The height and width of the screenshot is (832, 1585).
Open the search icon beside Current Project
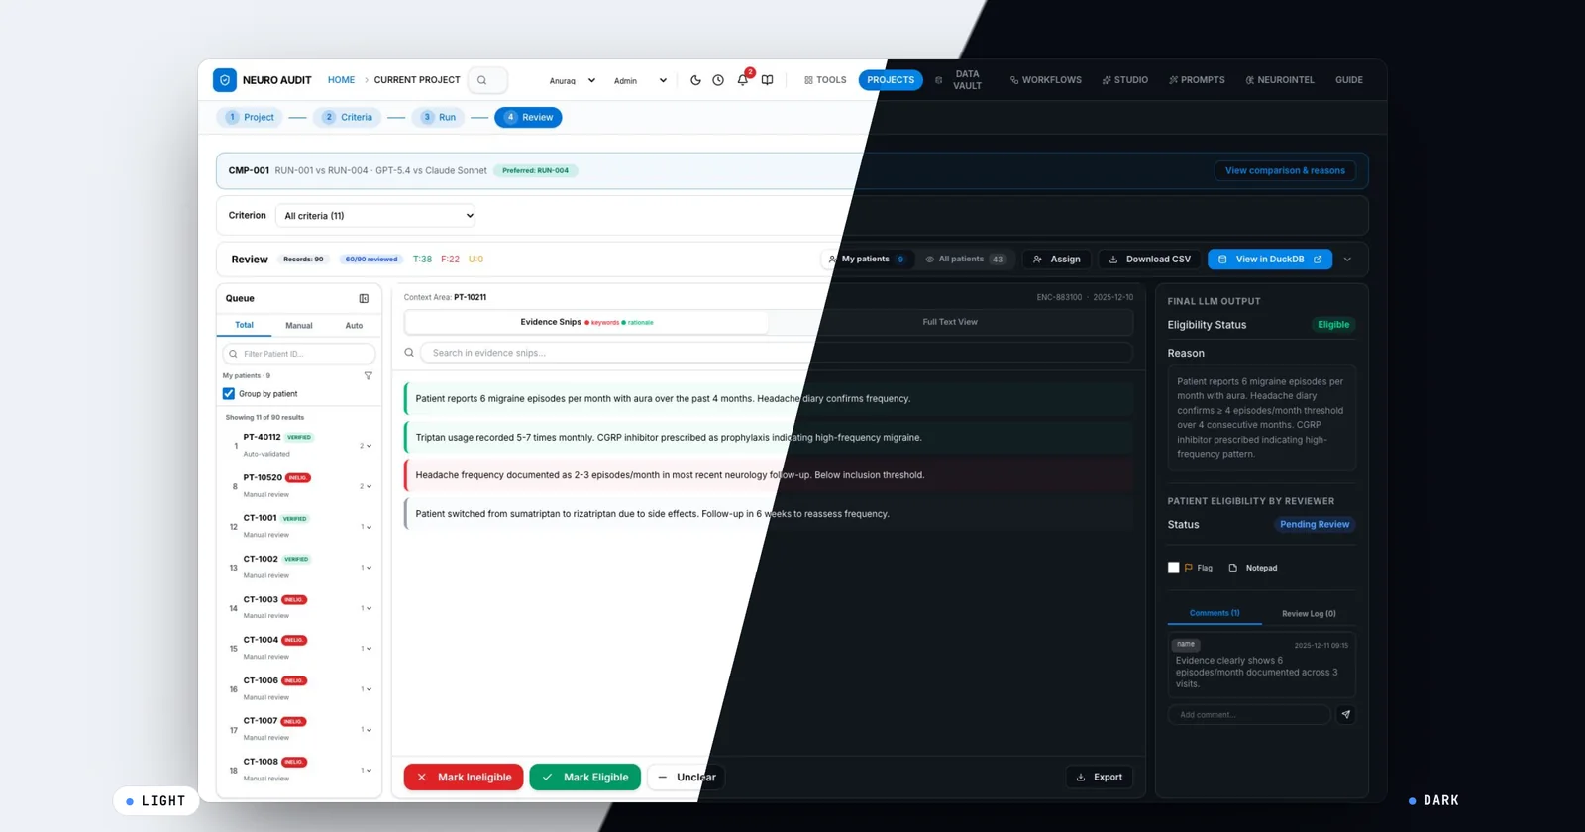click(482, 80)
